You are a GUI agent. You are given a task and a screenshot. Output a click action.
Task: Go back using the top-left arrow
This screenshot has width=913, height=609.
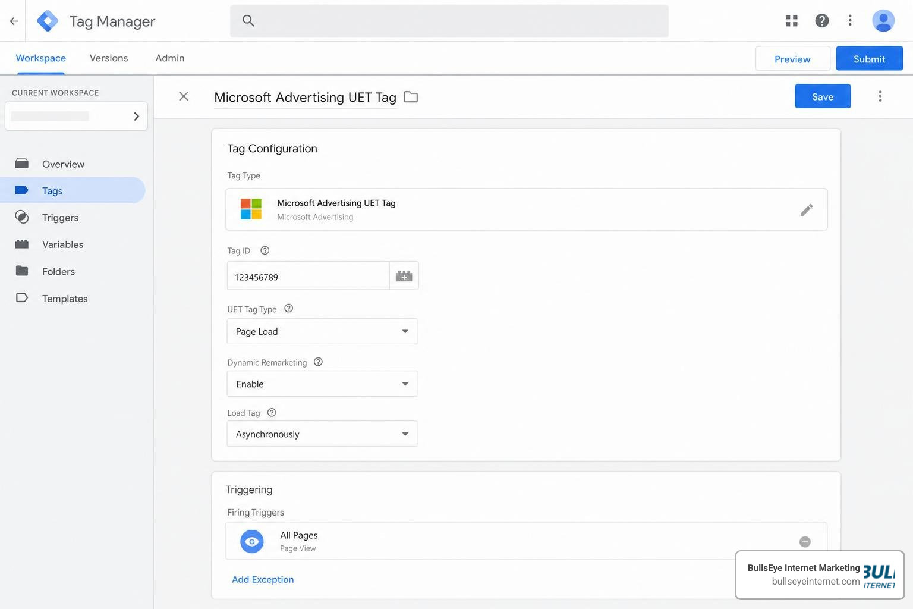(14, 21)
